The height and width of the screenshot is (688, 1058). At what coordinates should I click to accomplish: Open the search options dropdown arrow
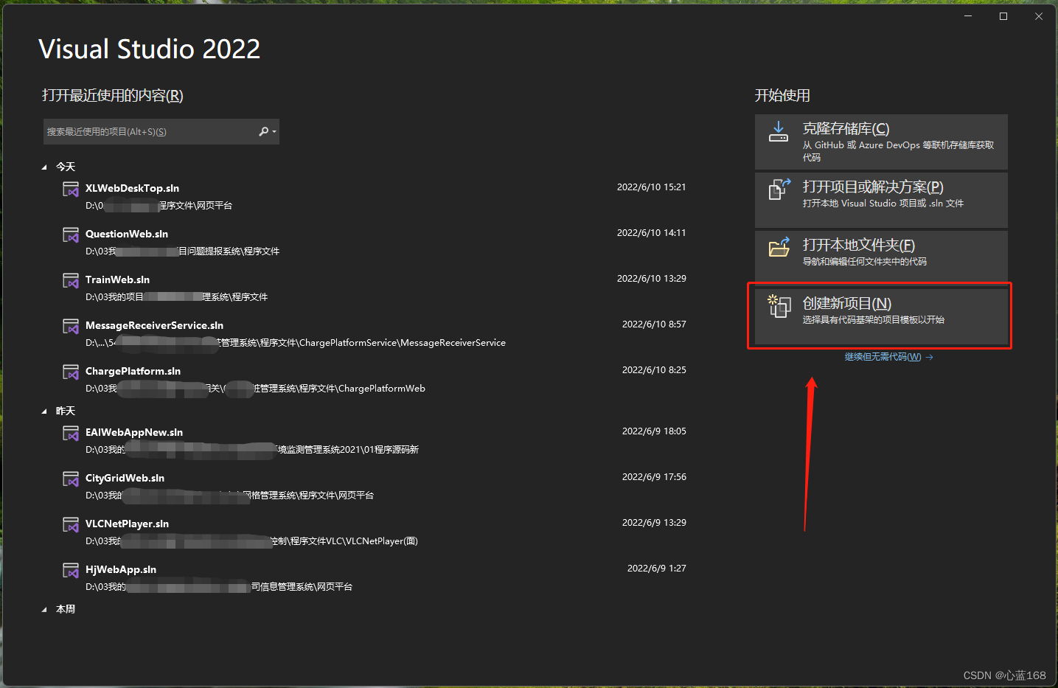[x=274, y=132]
